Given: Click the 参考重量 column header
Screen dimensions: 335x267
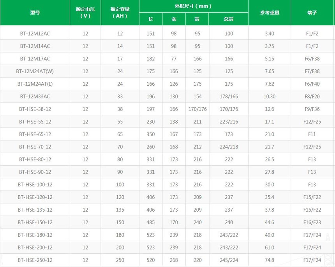Looking at the screenshot, I should (270, 12).
